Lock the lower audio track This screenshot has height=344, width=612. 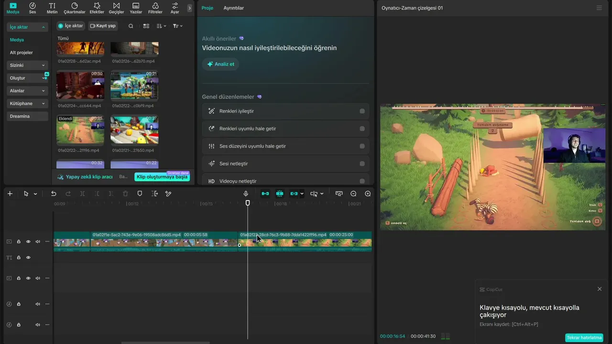pyautogui.click(x=19, y=325)
